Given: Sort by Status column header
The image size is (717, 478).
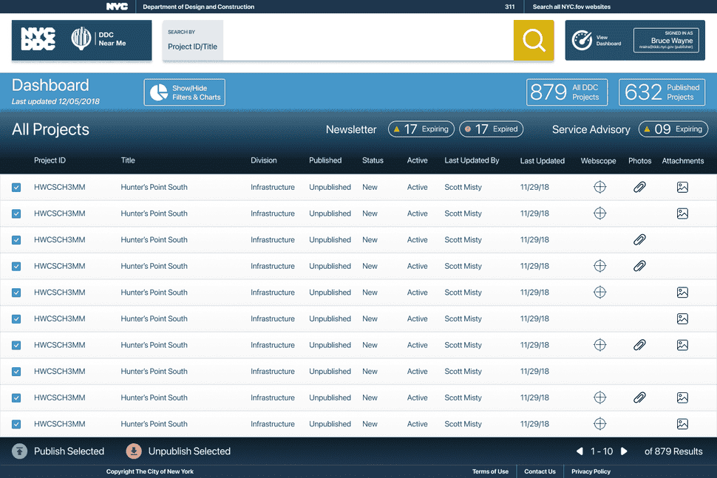Looking at the screenshot, I should 373,160.
